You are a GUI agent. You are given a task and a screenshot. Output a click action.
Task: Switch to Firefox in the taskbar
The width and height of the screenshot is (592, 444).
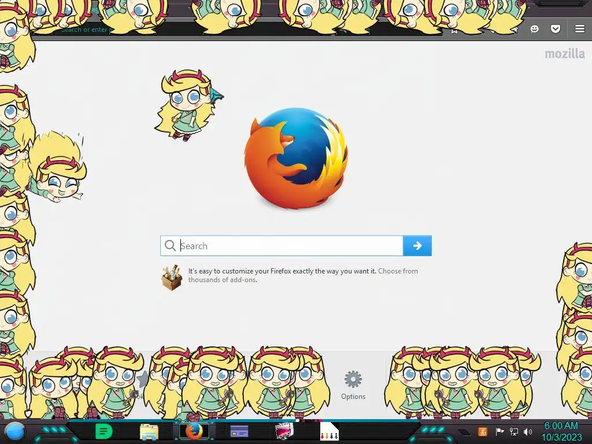pyautogui.click(x=194, y=431)
